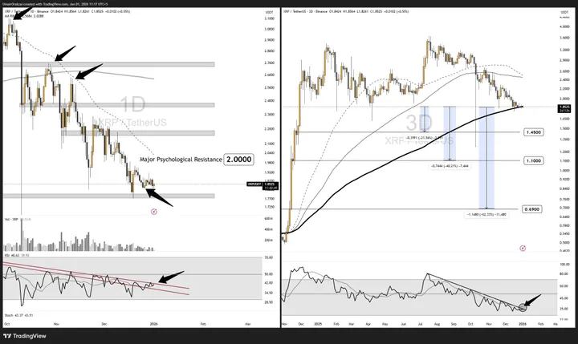Screen dimensions: 578x344
Task: Click the Major Psychological Resistance text annotation
Action: click(x=179, y=160)
